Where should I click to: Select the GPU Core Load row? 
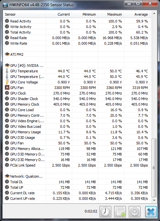pyautogui.click(x=77, y=110)
